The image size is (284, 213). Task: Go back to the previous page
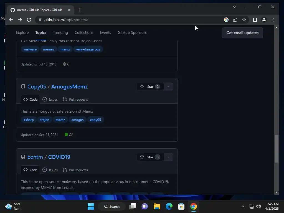(x=11, y=20)
